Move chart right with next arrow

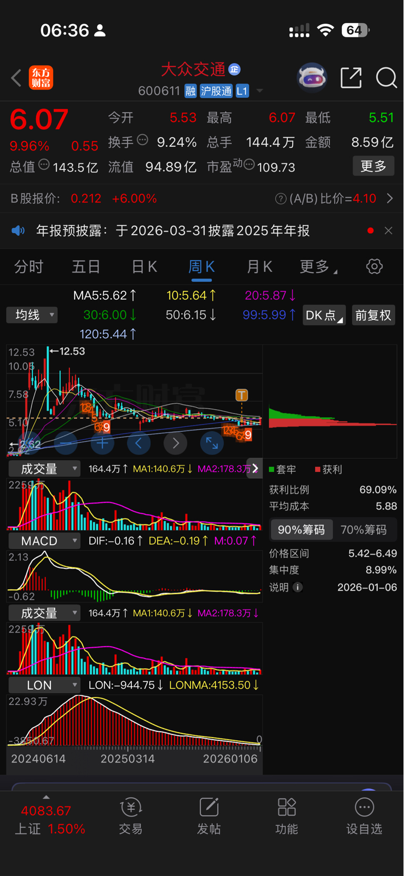175,444
